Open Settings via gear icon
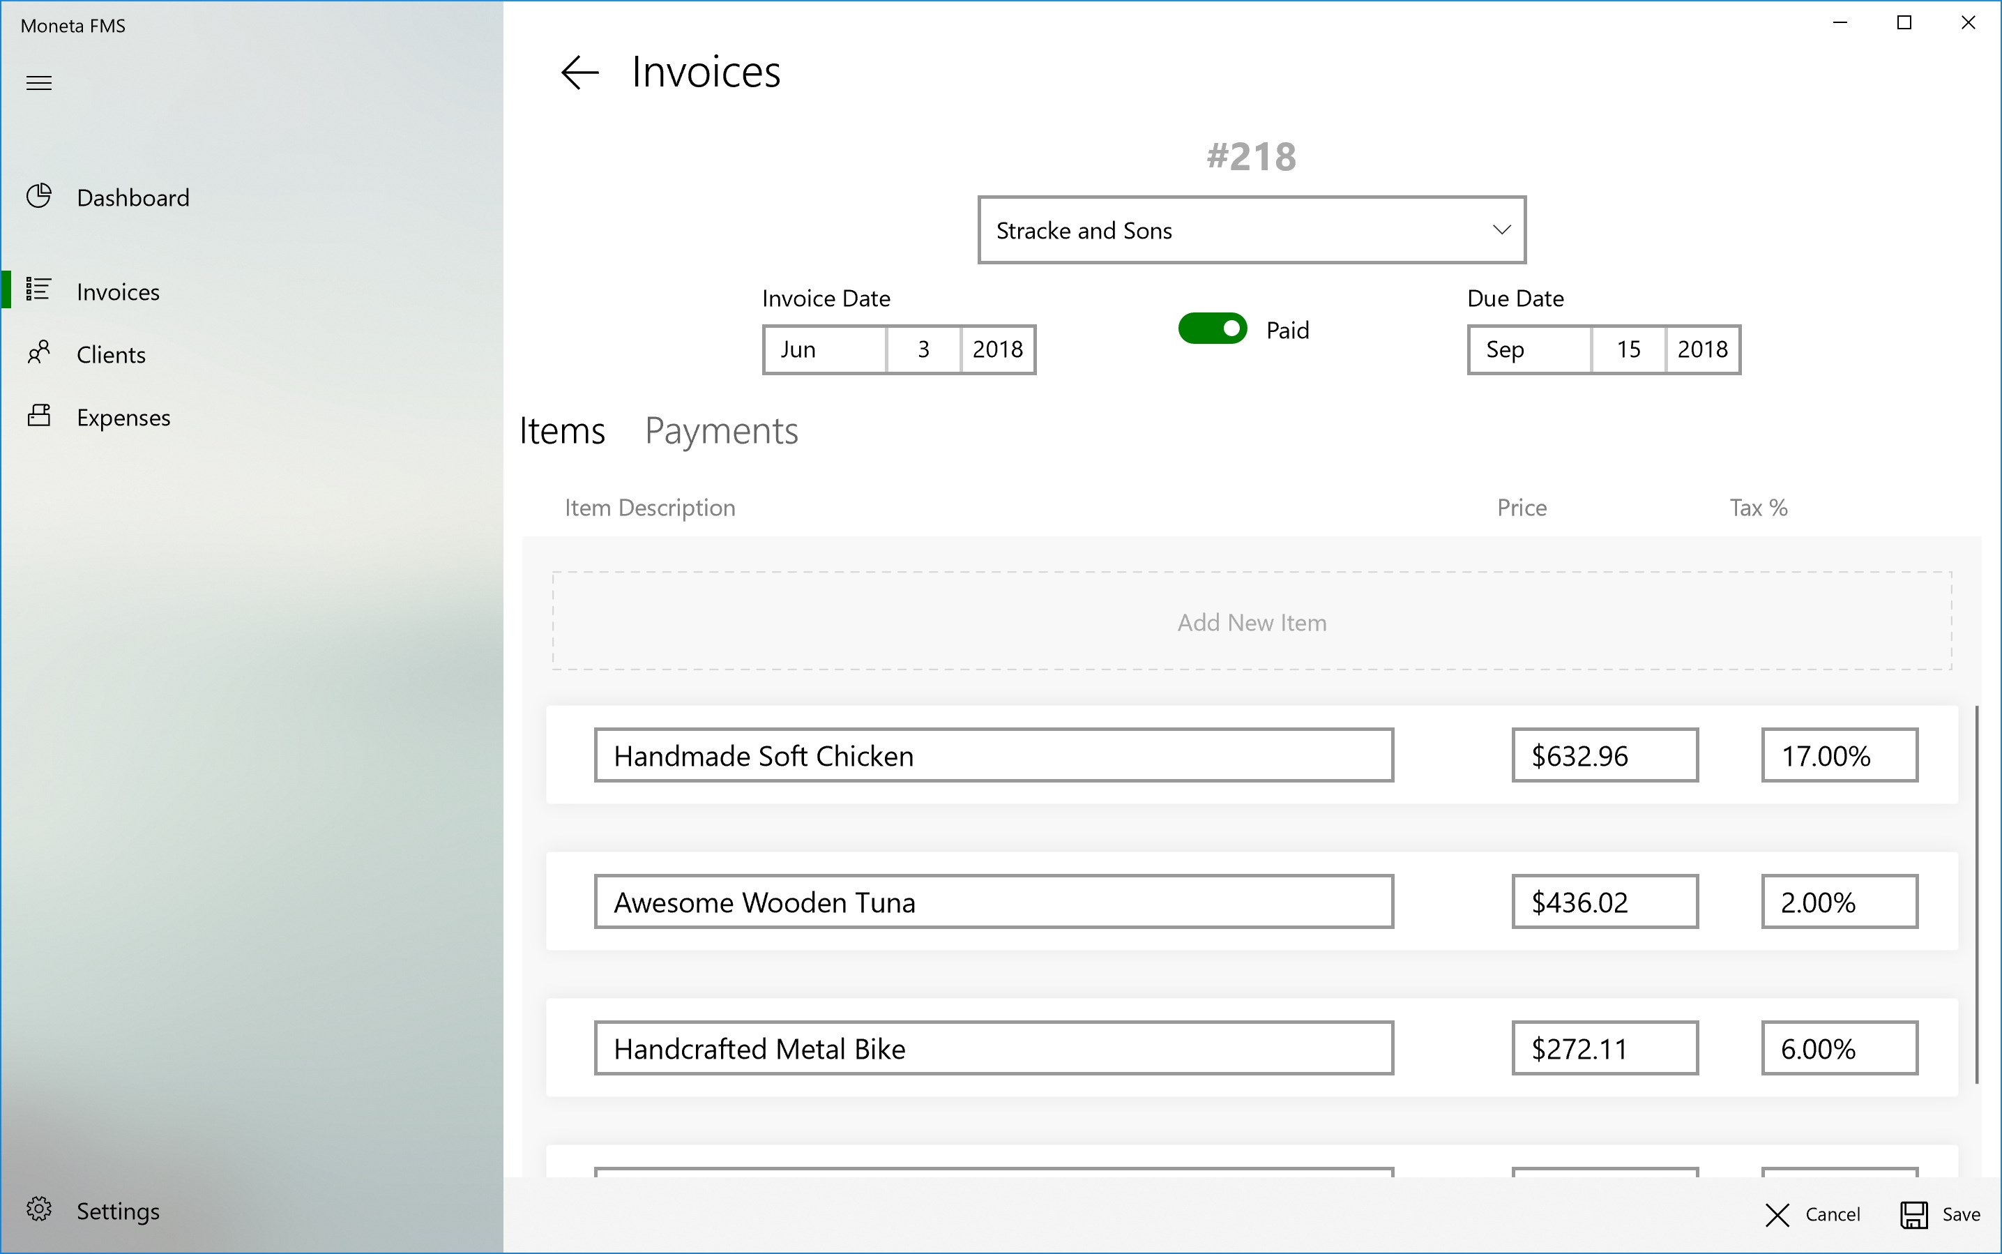Image resolution: width=2002 pixels, height=1254 pixels. pyautogui.click(x=39, y=1210)
